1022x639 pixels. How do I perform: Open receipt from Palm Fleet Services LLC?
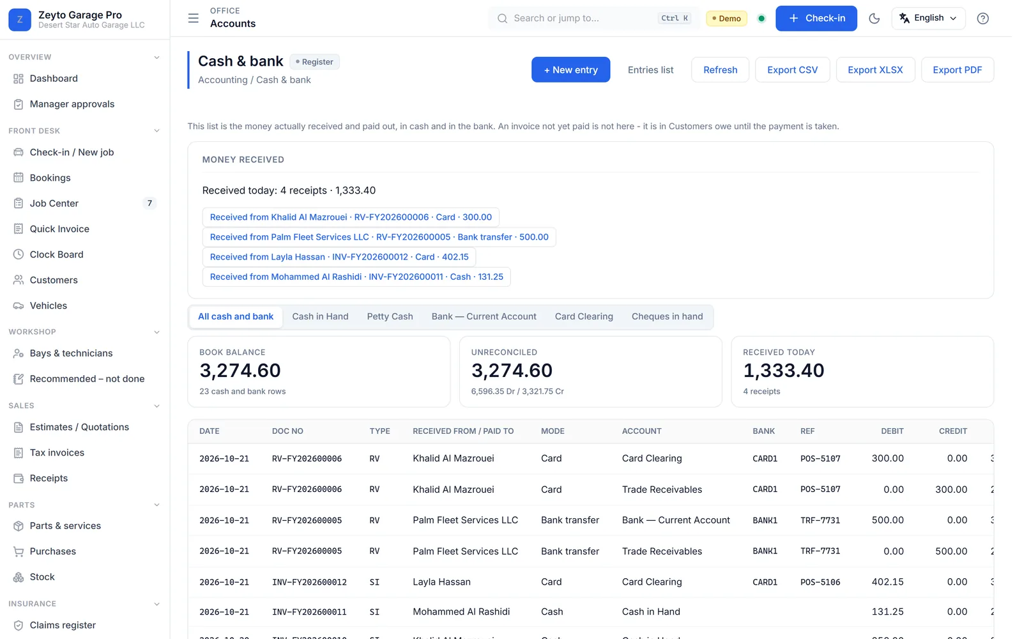[x=379, y=237]
